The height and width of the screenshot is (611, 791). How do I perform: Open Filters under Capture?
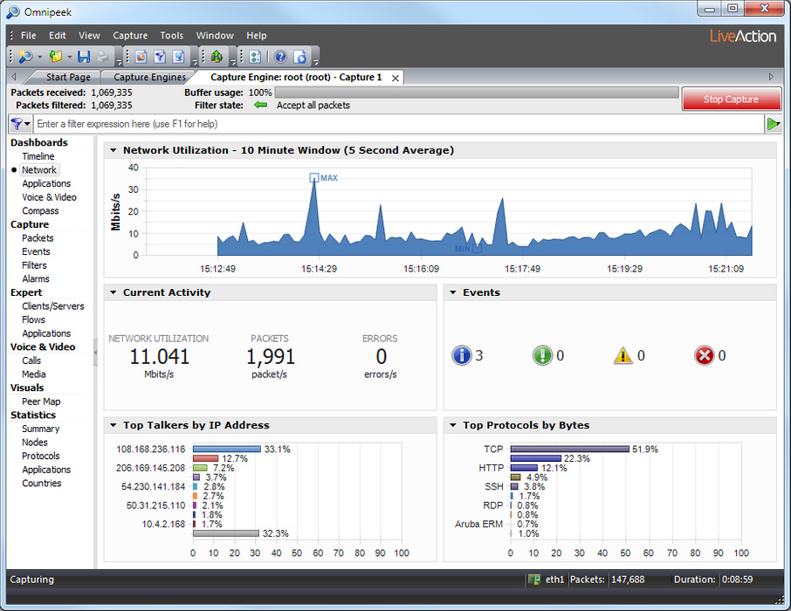pos(34,265)
